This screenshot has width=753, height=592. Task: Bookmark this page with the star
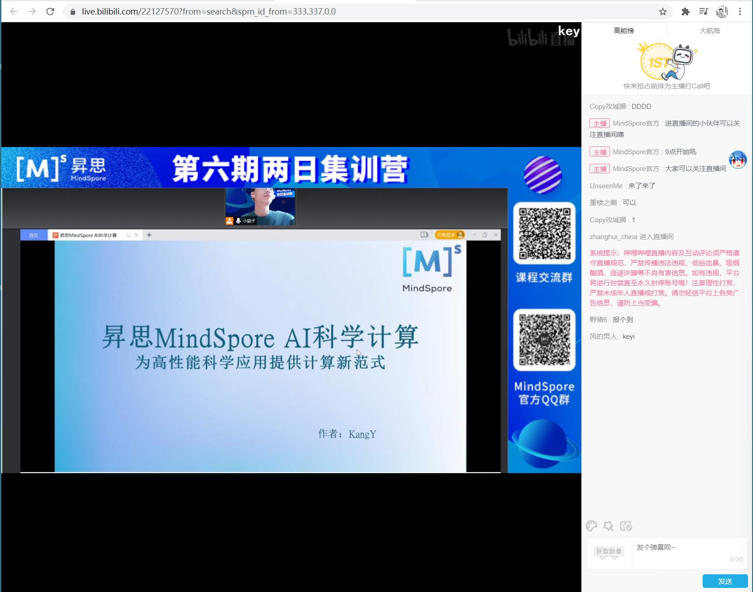point(663,12)
